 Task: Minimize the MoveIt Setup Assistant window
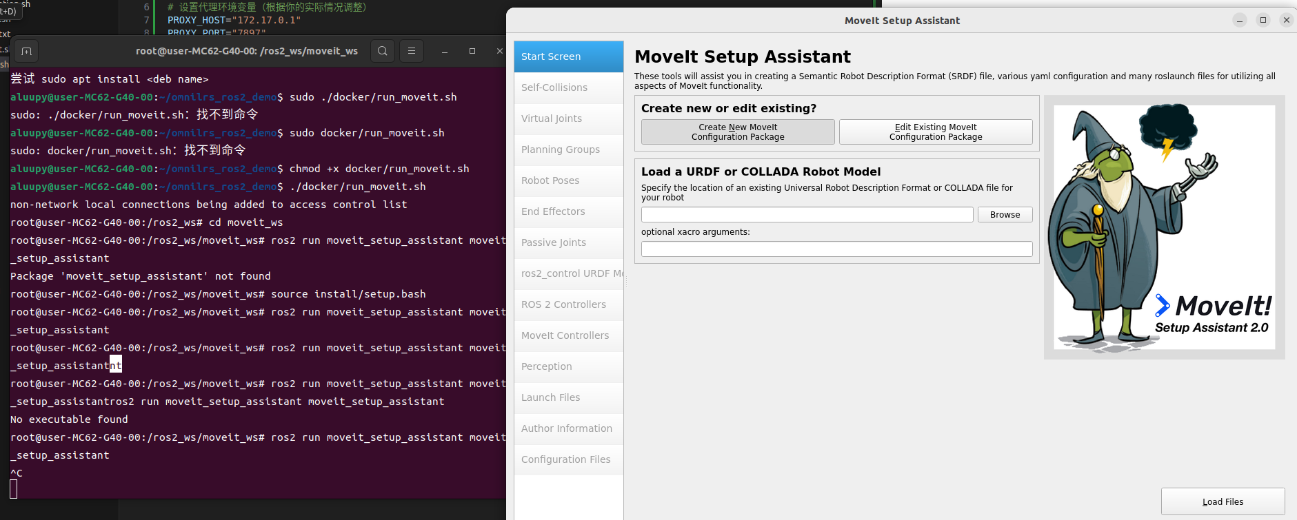[1240, 20]
